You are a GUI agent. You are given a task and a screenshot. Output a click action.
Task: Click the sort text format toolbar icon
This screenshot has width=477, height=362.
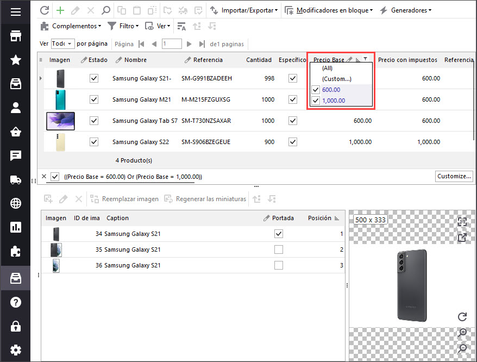[x=181, y=27]
